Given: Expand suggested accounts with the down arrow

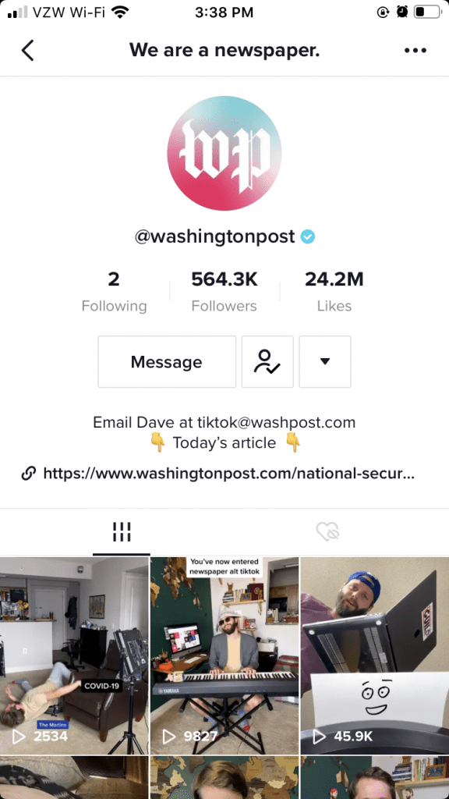Looking at the screenshot, I should click(x=325, y=362).
